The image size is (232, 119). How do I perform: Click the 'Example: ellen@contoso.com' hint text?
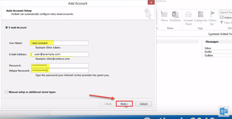(x=52, y=59)
